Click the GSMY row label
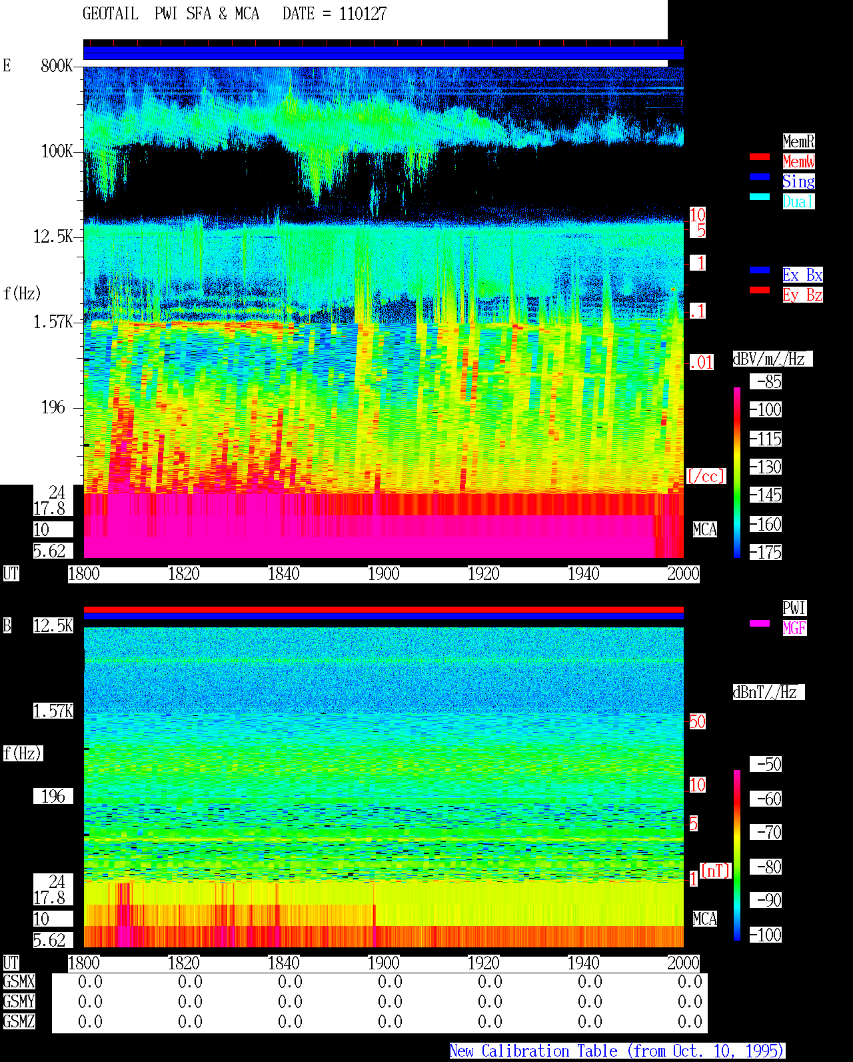The image size is (853, 1062). click(x=19, y=1001)
